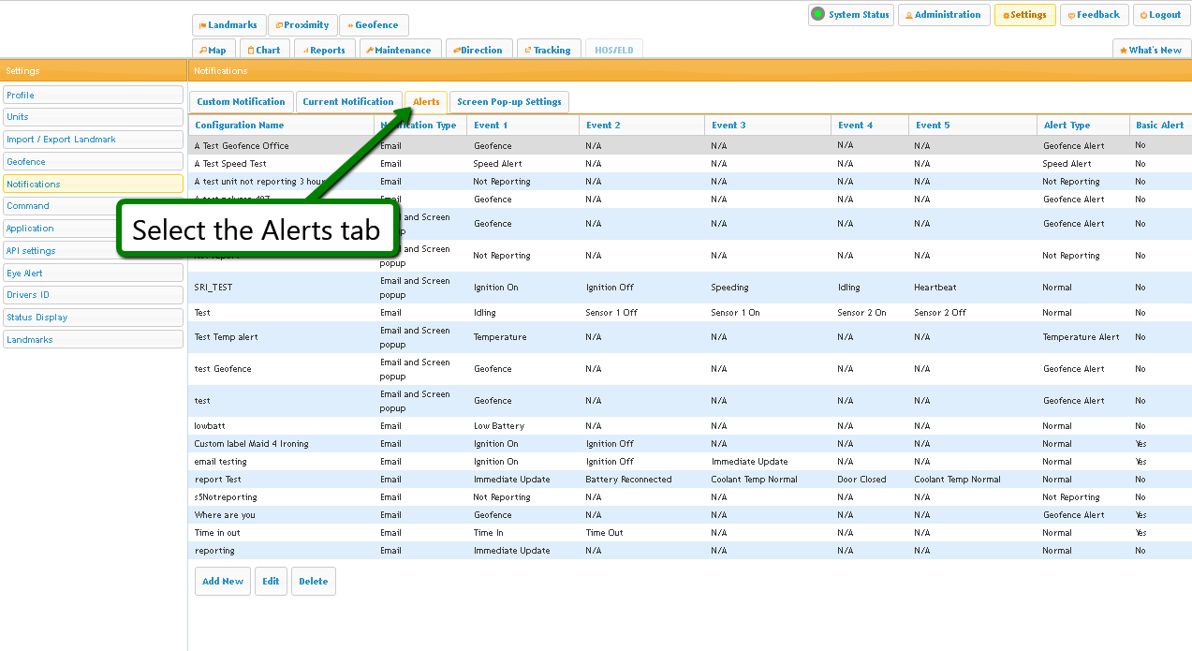
Task: Open the Landmarks toolbar button
Action: [x=228, y=25]
